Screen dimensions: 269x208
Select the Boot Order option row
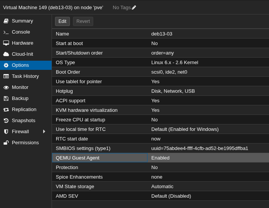click(160, 72)
